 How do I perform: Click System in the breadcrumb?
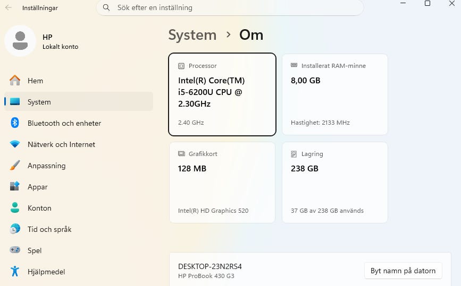pos(192,35)
